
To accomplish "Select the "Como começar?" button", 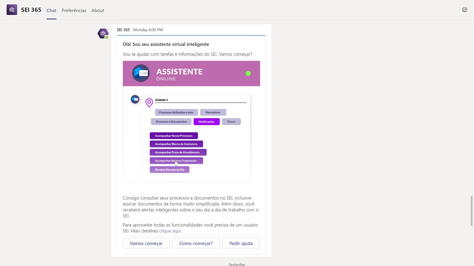I will [x=196, y=243].
